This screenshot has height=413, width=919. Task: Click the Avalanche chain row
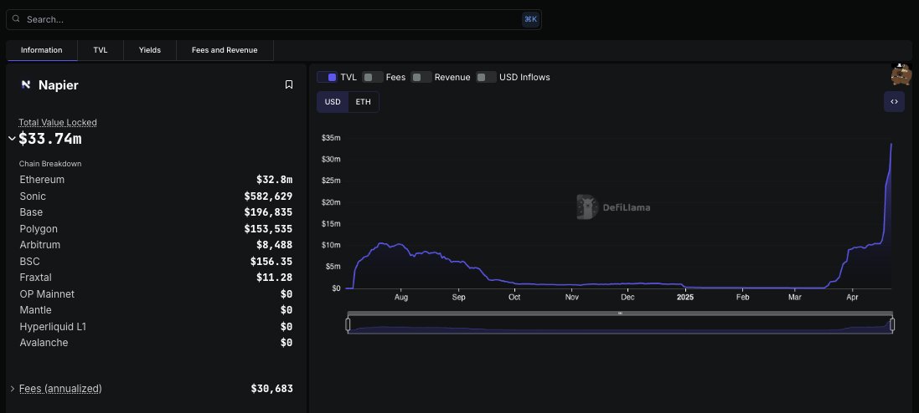[x=156, y=343]
